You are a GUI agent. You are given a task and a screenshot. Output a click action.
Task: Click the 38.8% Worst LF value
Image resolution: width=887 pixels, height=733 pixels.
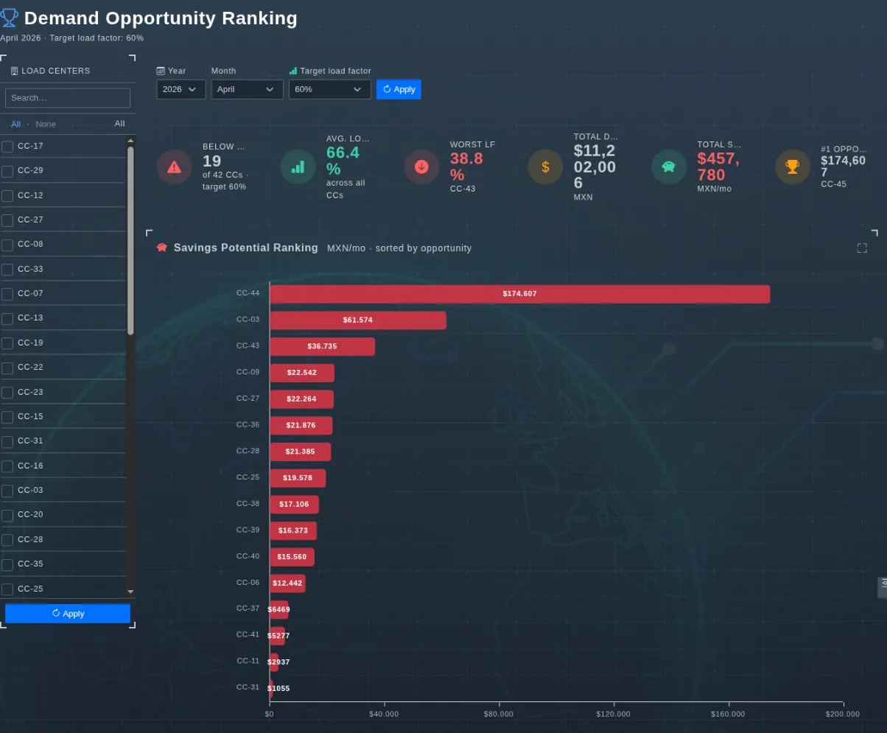pos(466,167)
